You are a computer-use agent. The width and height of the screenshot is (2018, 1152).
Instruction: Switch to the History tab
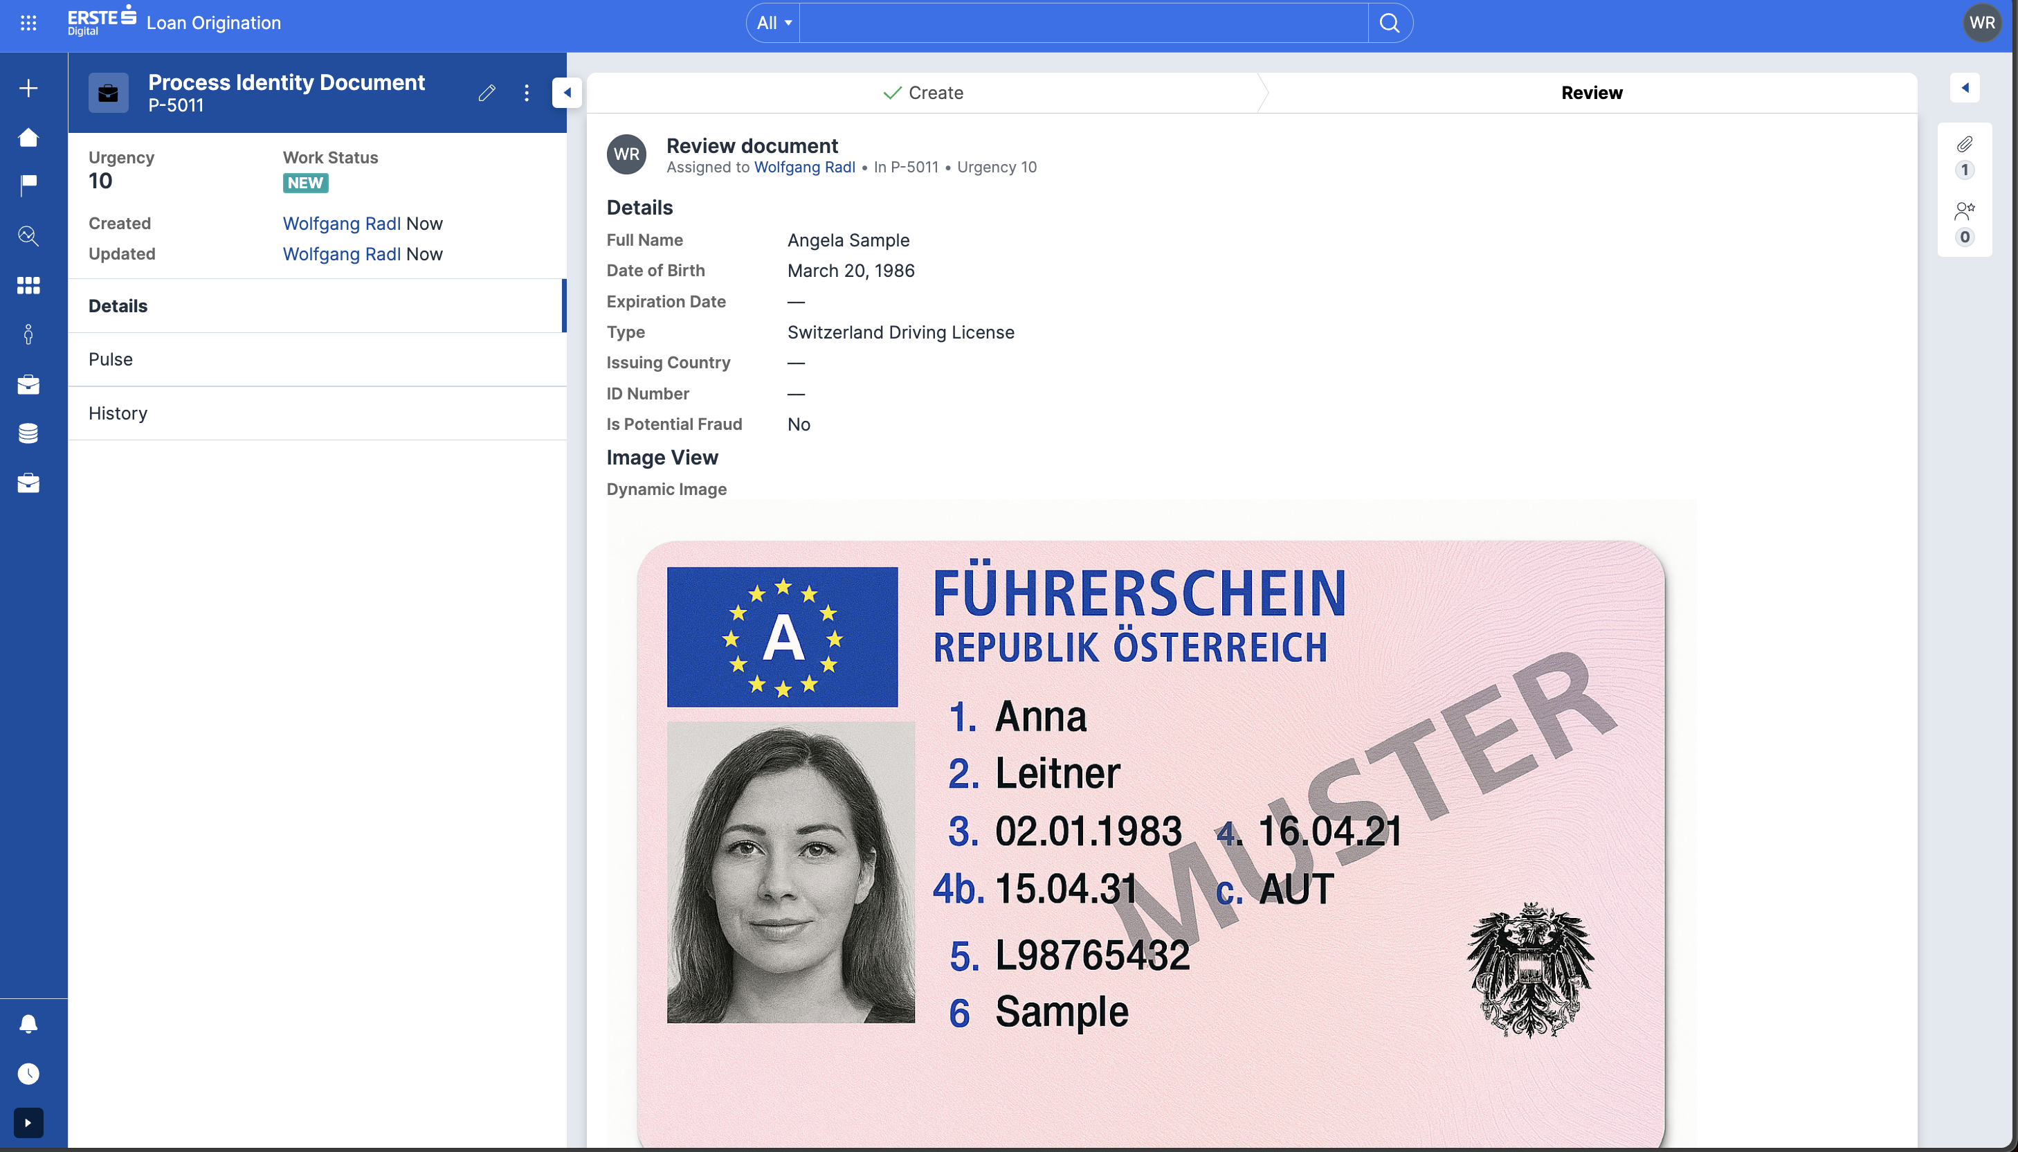pos(118,413)
